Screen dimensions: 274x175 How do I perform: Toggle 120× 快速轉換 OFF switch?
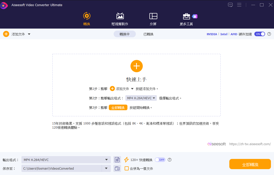(x=160, y=160)
